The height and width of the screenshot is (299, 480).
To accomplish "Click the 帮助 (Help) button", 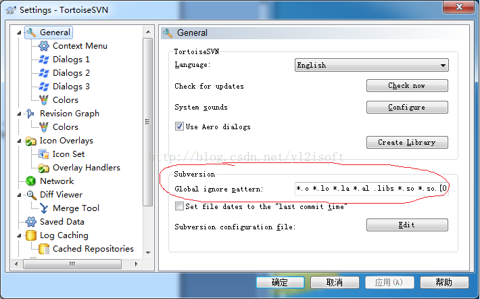I will pos(444,282).
